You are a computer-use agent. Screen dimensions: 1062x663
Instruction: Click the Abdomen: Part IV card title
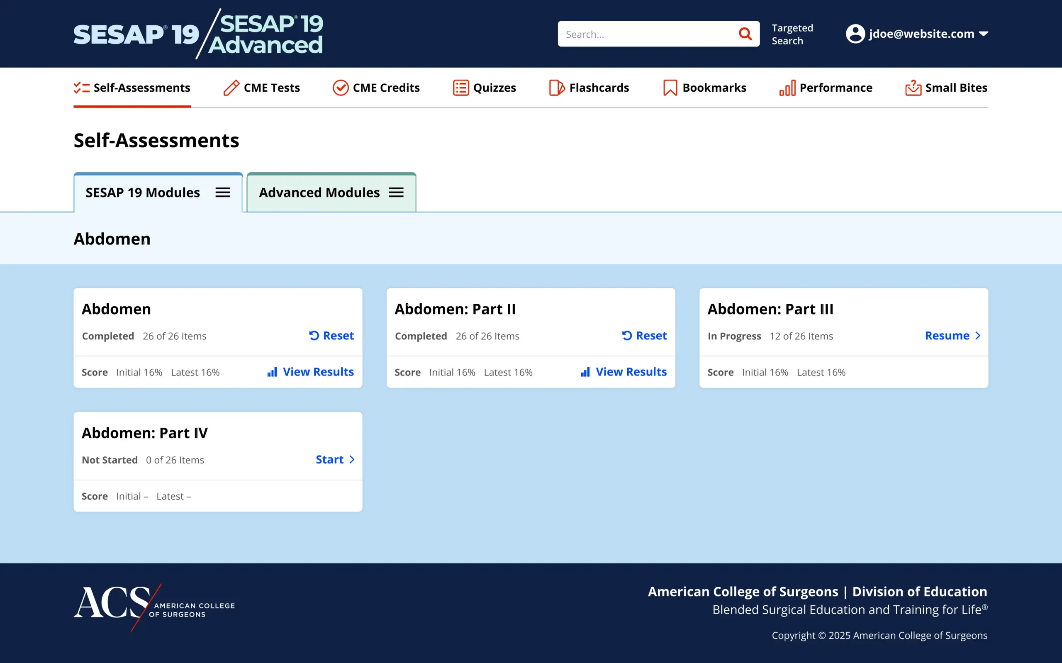point(145,433)
